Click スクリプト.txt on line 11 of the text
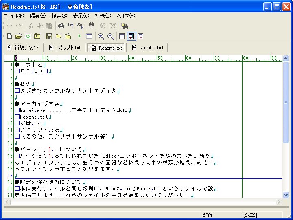This screenshot has height=220, width=293. point(39,130)
